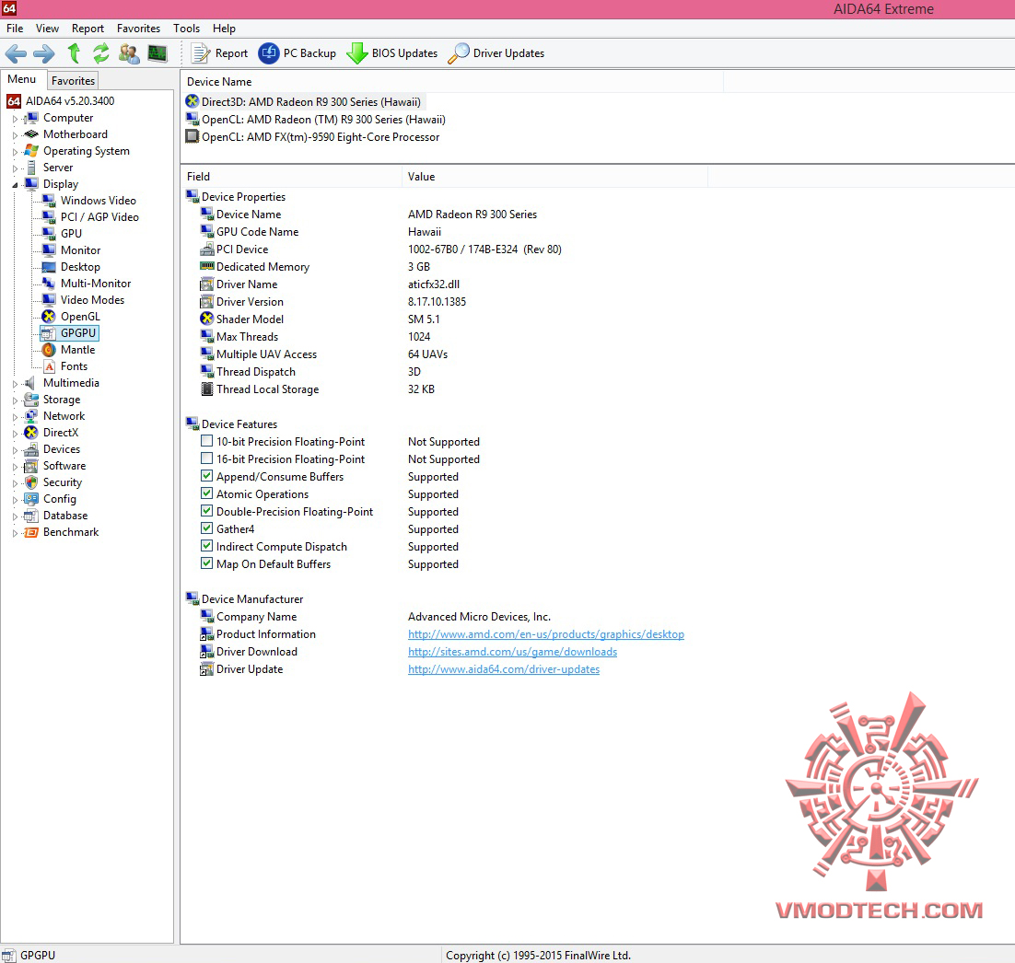Click the green Up level arrow icon

pyautogui.click(x=74, y=53)
